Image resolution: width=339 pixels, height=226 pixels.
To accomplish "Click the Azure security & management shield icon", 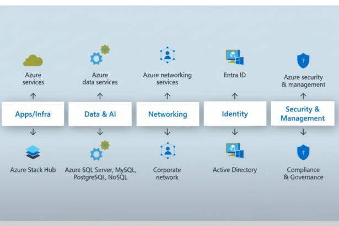I will (303, 60).
